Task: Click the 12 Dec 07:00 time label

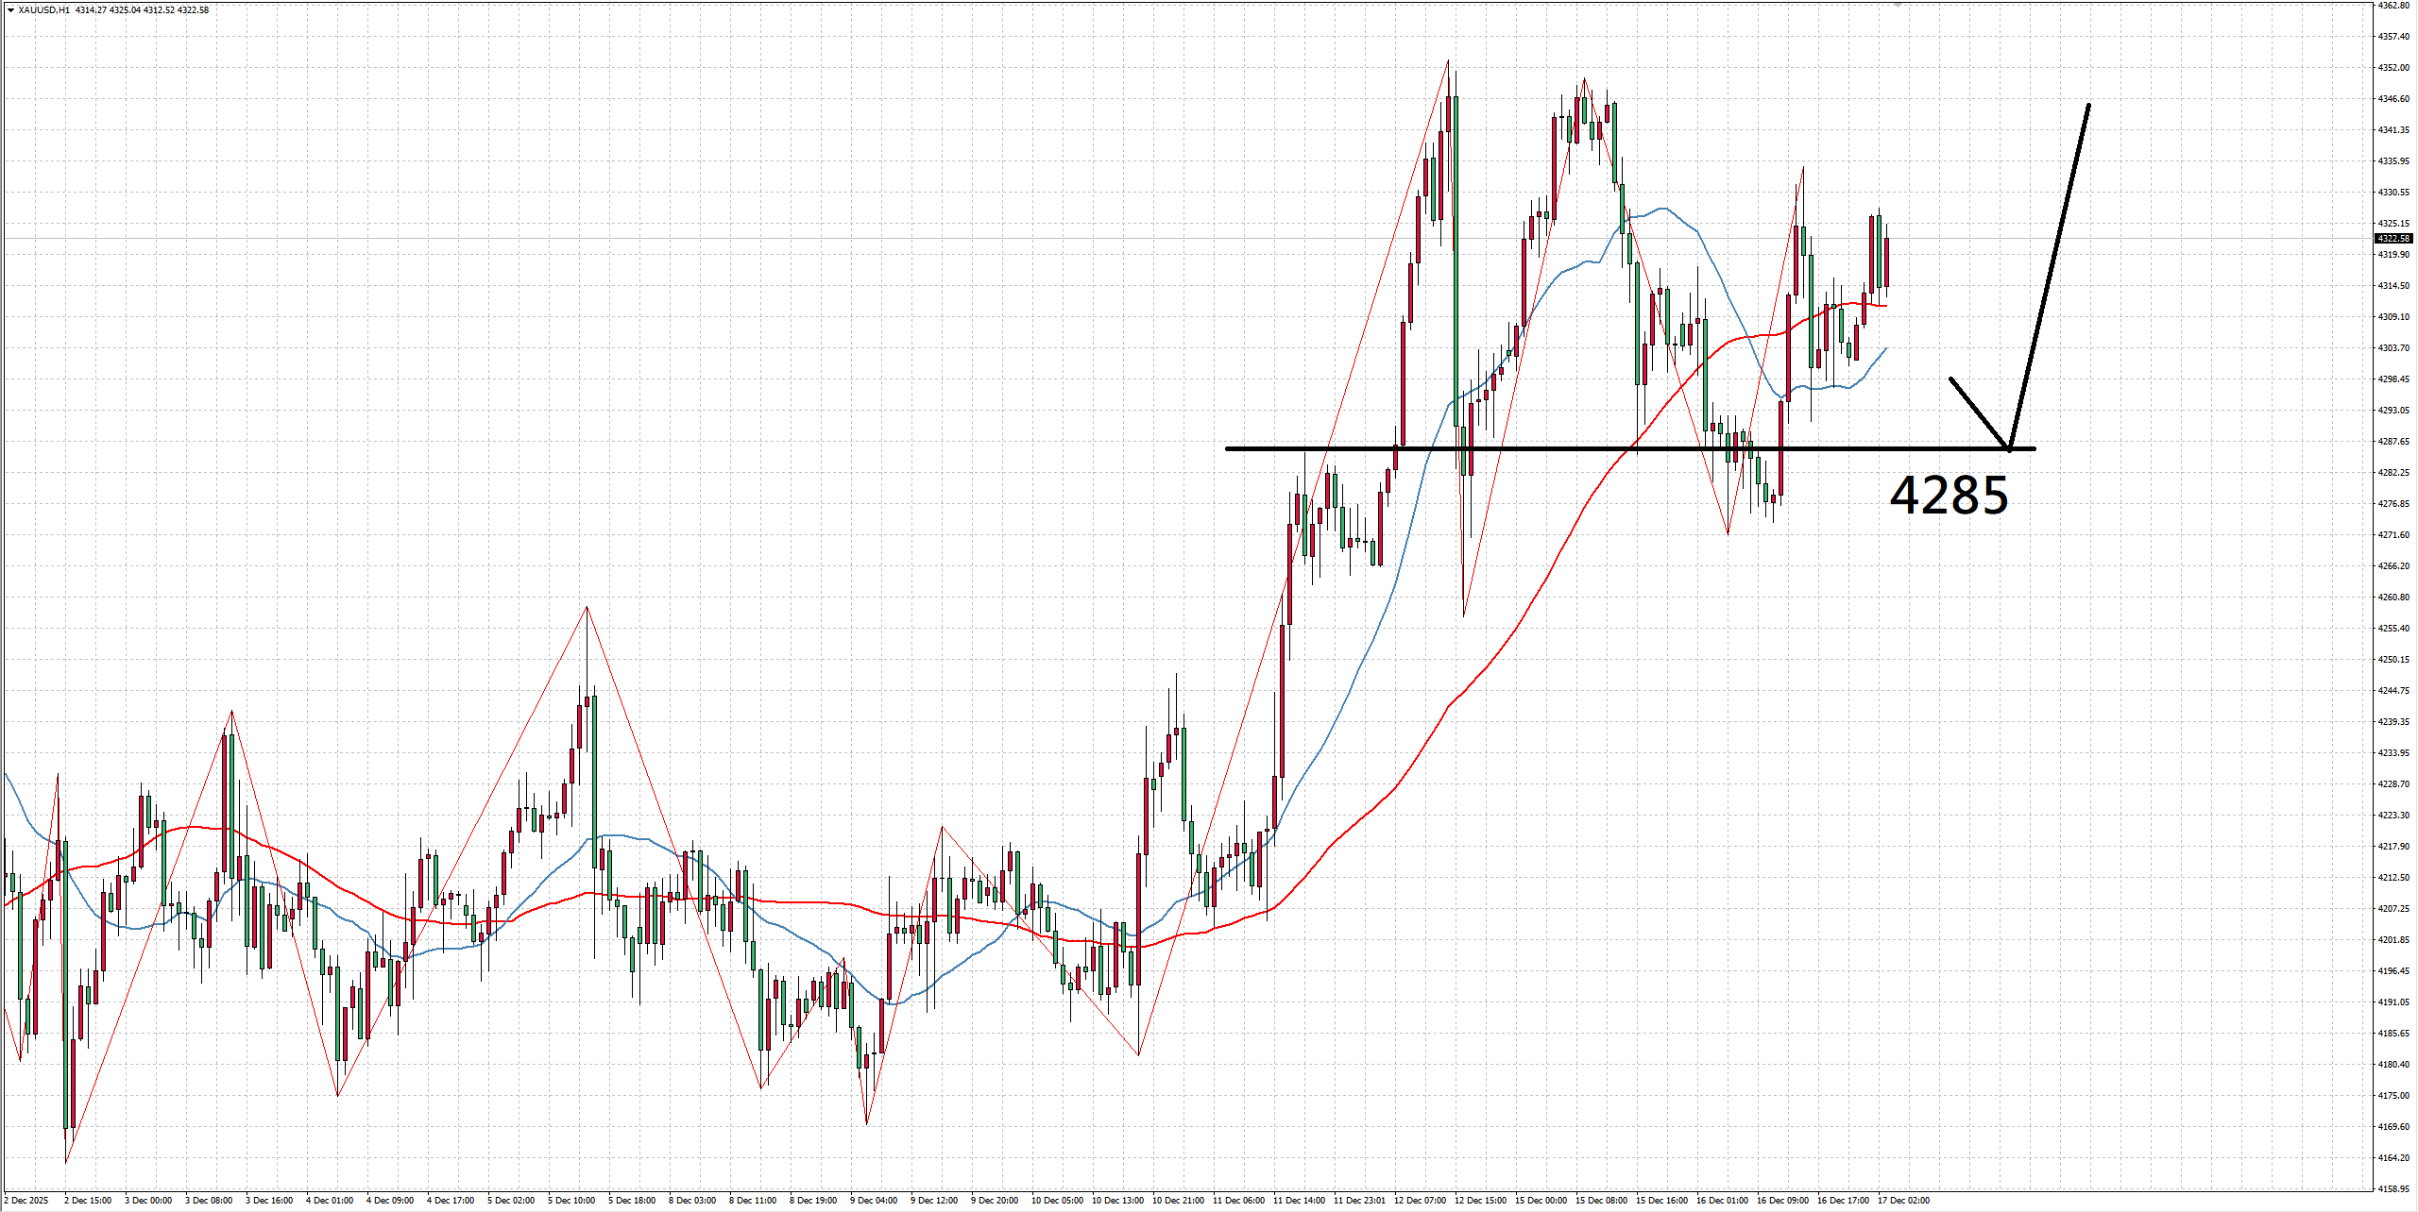Action: [1422, 1201]
